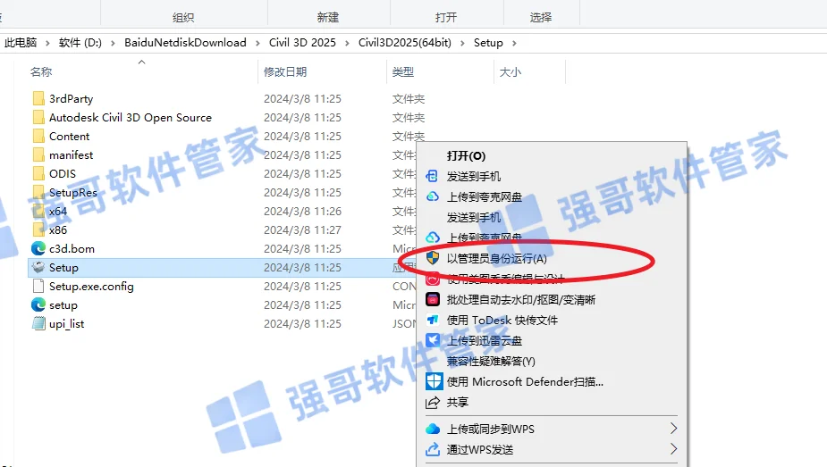This screenshot has height=467, width=827.
Task: Click 文件夹 type of 3rdParty row
Action: click(409, 99)
